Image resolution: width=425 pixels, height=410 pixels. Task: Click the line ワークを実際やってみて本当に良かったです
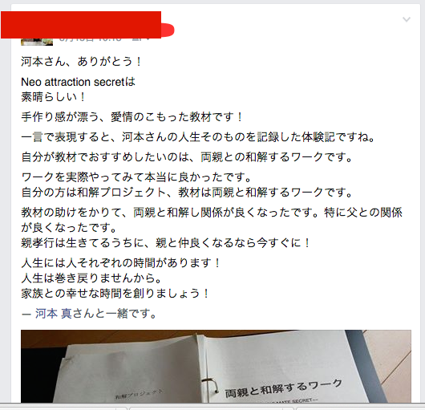pos(136,177)
